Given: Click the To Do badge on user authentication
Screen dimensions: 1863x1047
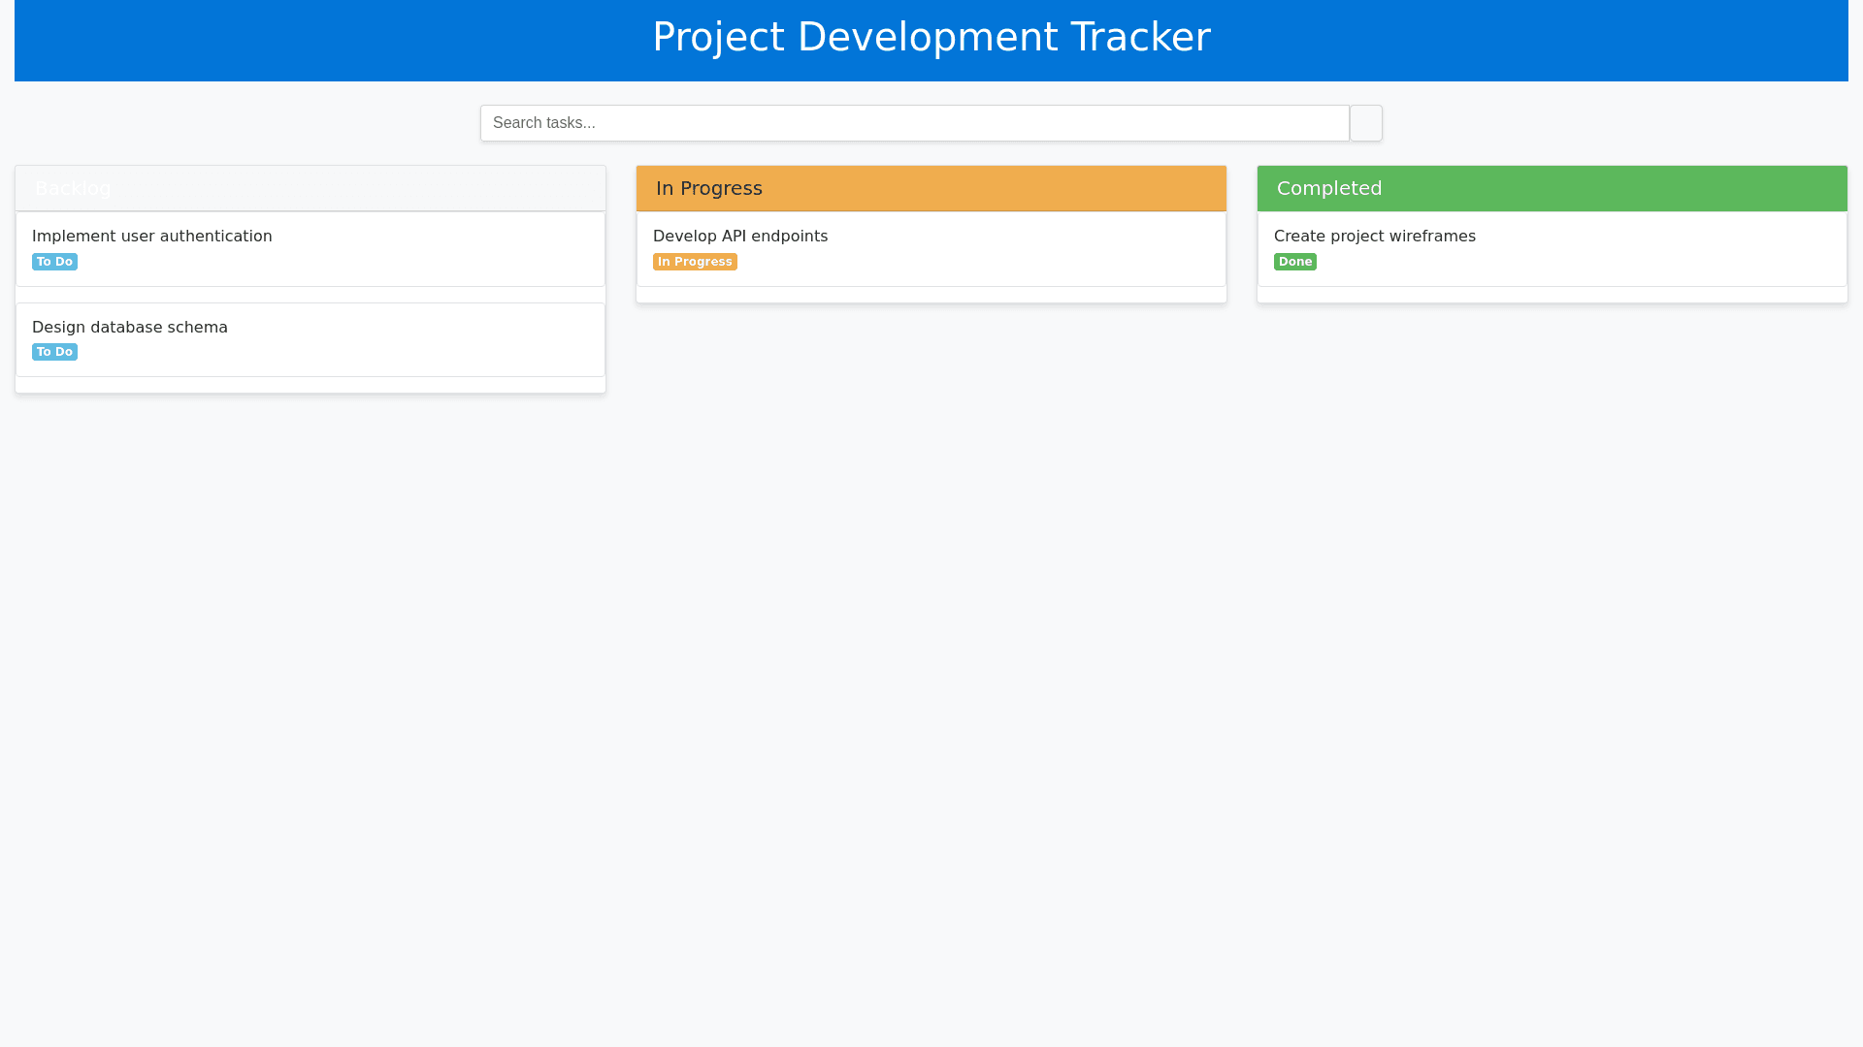Looking at the screenshot, I should click(54, 261).
